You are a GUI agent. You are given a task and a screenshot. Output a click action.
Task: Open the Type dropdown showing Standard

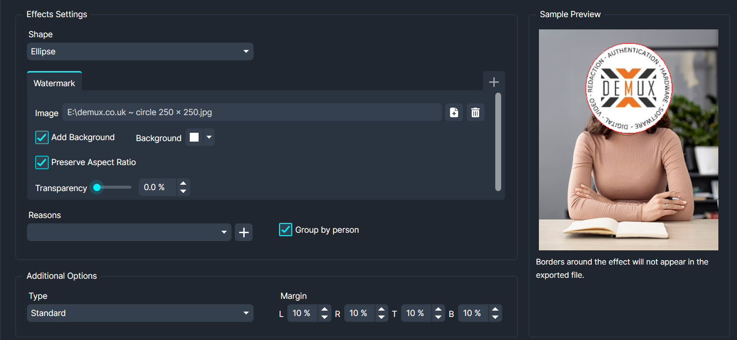(x=140, y=313)
